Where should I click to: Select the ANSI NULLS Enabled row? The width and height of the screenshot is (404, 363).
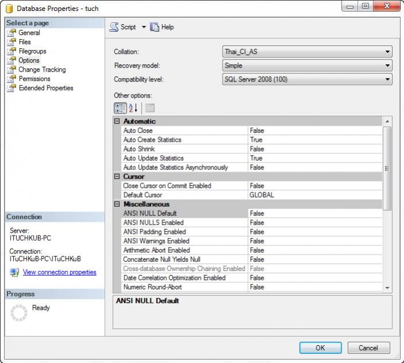click(x=251, y=222)
